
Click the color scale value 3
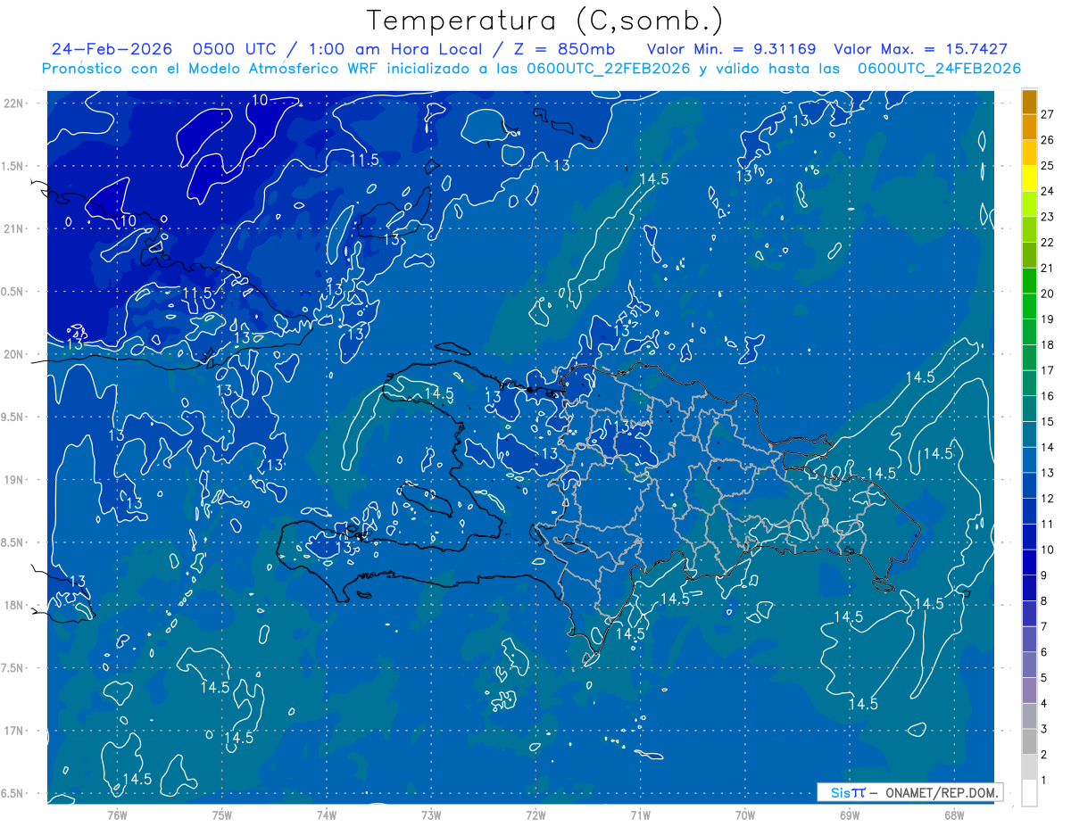[1044, 729]
